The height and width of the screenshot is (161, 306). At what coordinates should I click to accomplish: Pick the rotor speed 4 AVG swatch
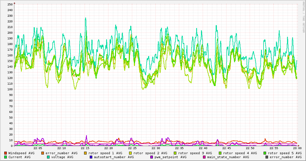[220, 153]
